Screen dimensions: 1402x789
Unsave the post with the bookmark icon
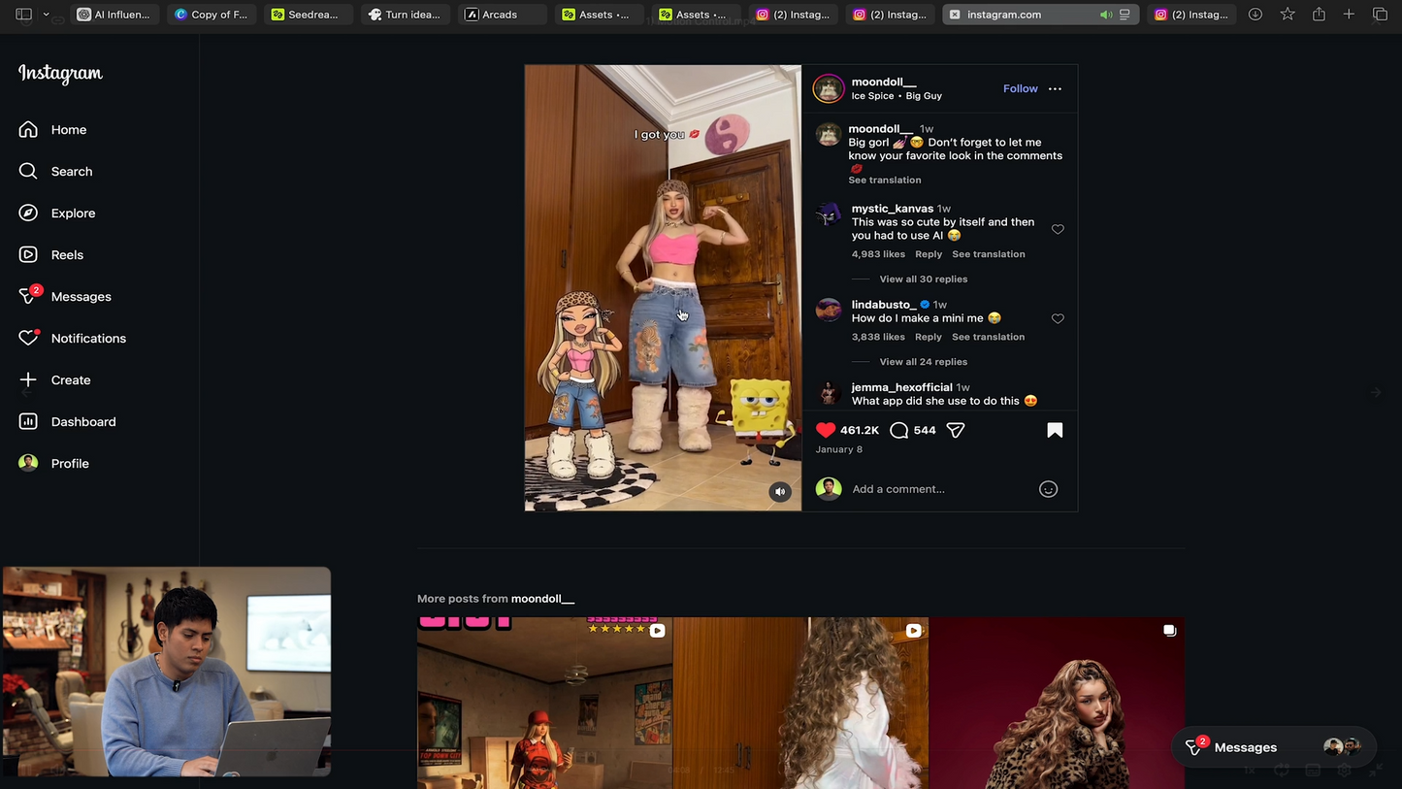[1055, 430]
